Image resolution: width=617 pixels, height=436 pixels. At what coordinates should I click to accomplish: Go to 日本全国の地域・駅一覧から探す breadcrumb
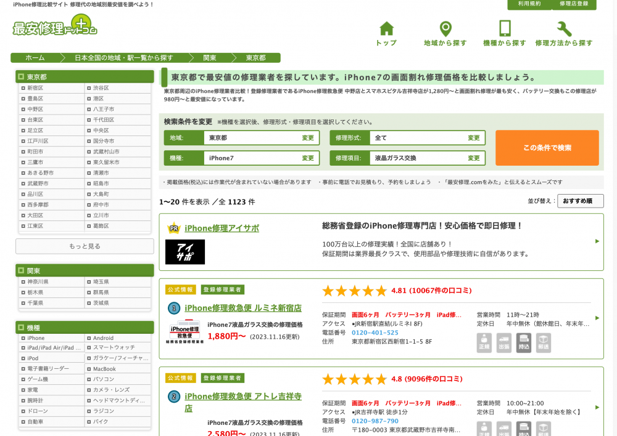(x=124, y=58)
